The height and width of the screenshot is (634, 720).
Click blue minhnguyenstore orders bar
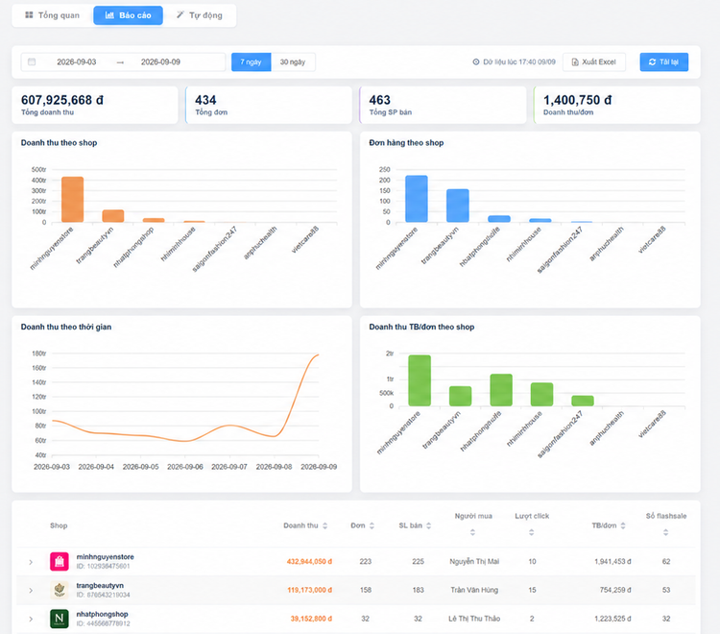[x=417, y=199]
